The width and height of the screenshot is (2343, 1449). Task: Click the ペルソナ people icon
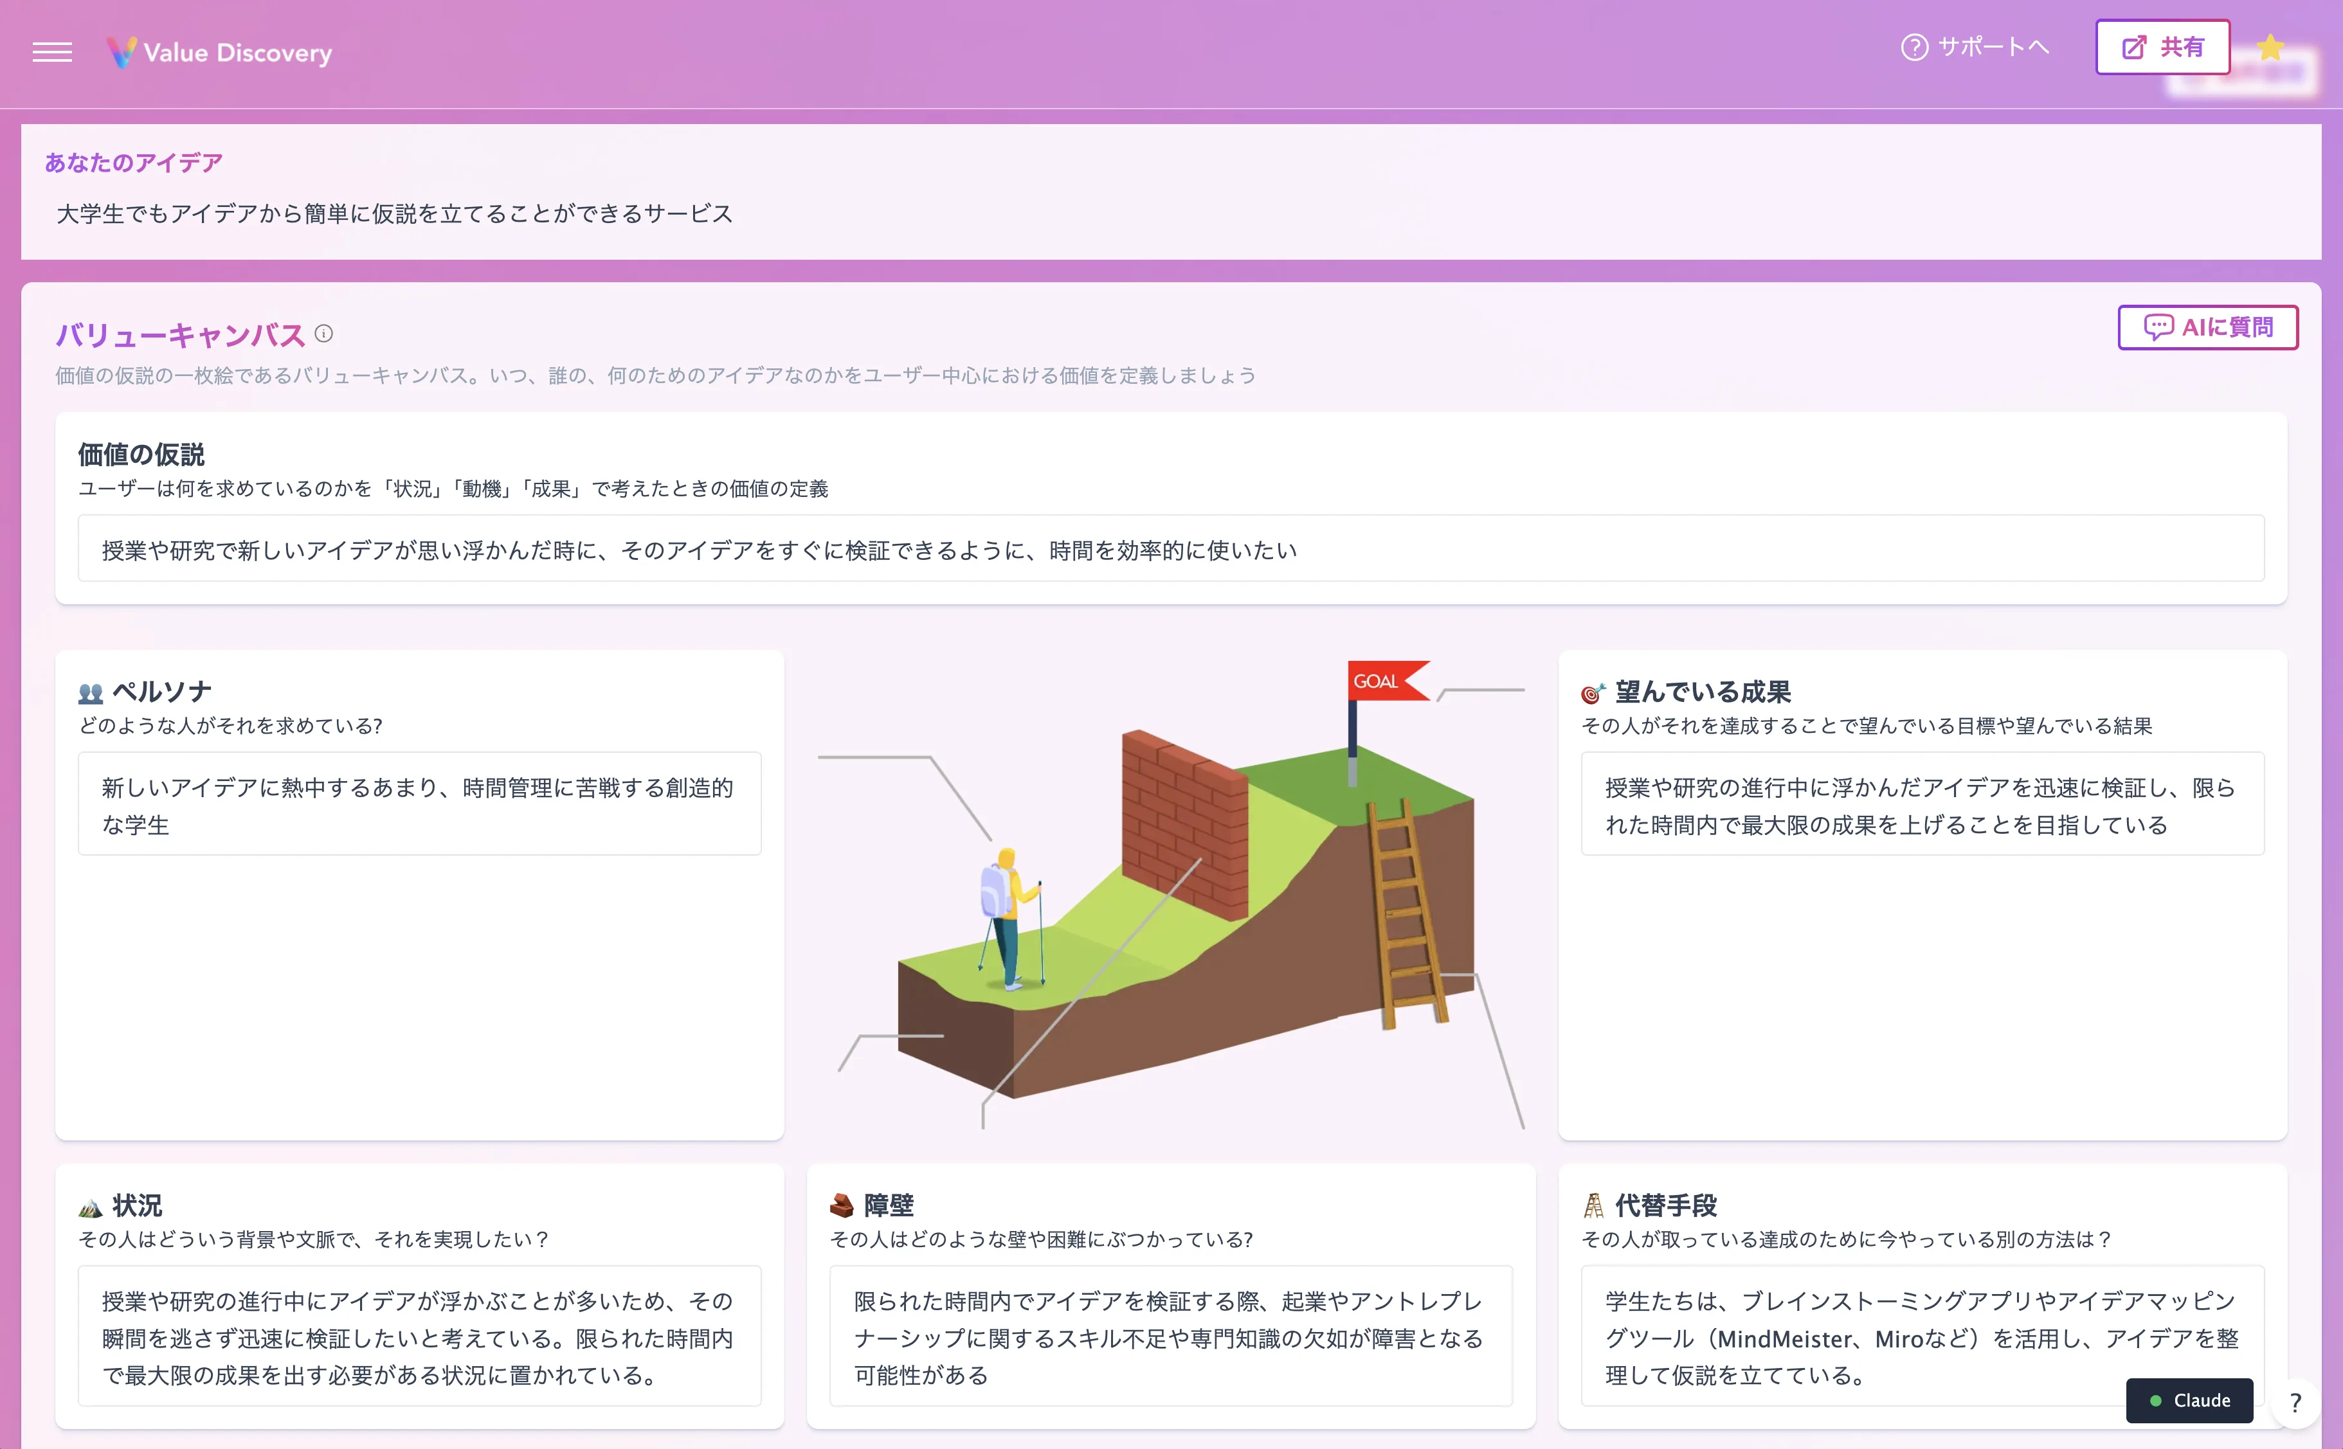(x=91, y=693)
